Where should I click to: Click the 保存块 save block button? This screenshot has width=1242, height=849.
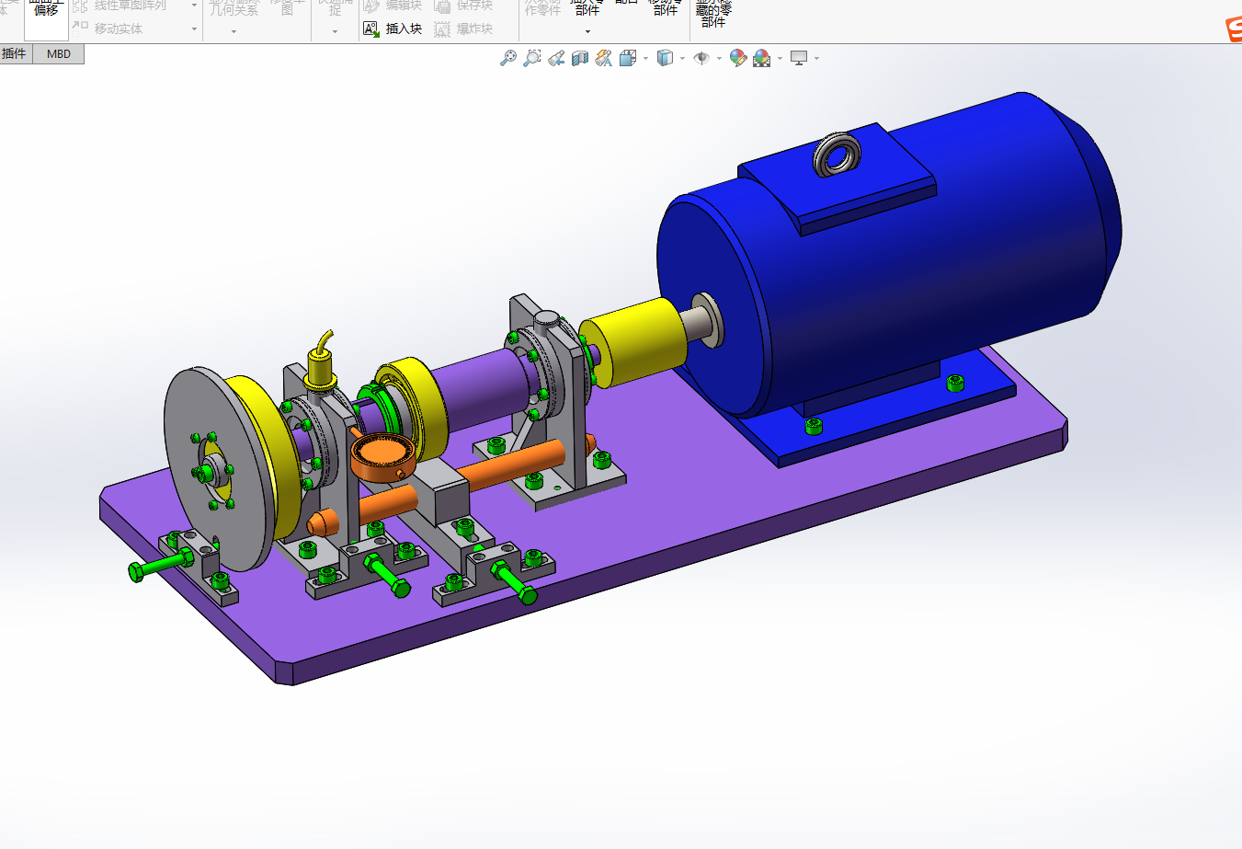463,6
